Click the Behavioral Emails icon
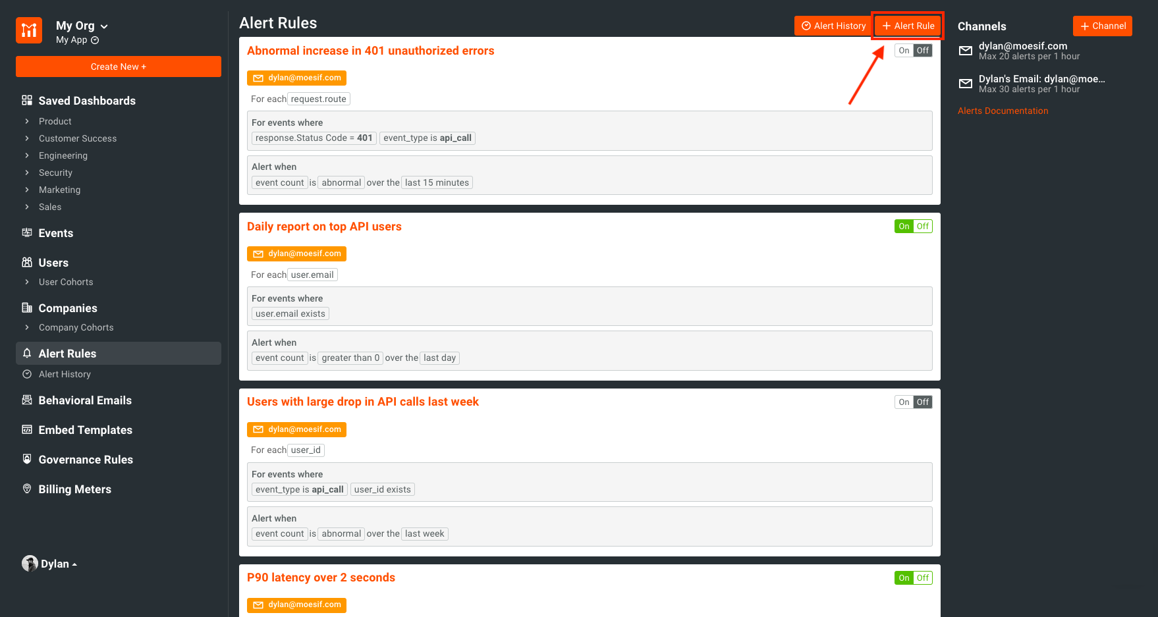This screenshot has height=617, width=1158. (x=27, y=400)
